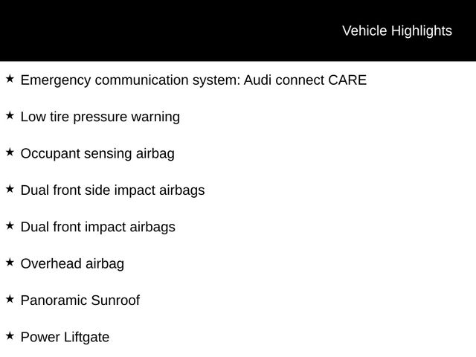Click the word Sunroof

coord(115,300)
